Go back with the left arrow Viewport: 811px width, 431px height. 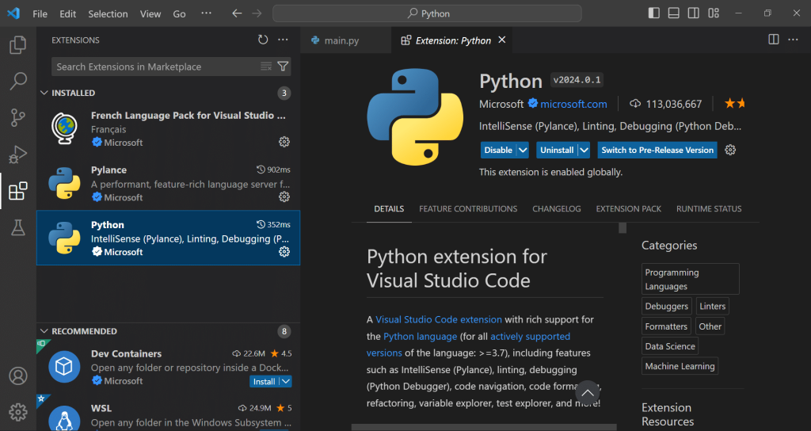(237, 13)
